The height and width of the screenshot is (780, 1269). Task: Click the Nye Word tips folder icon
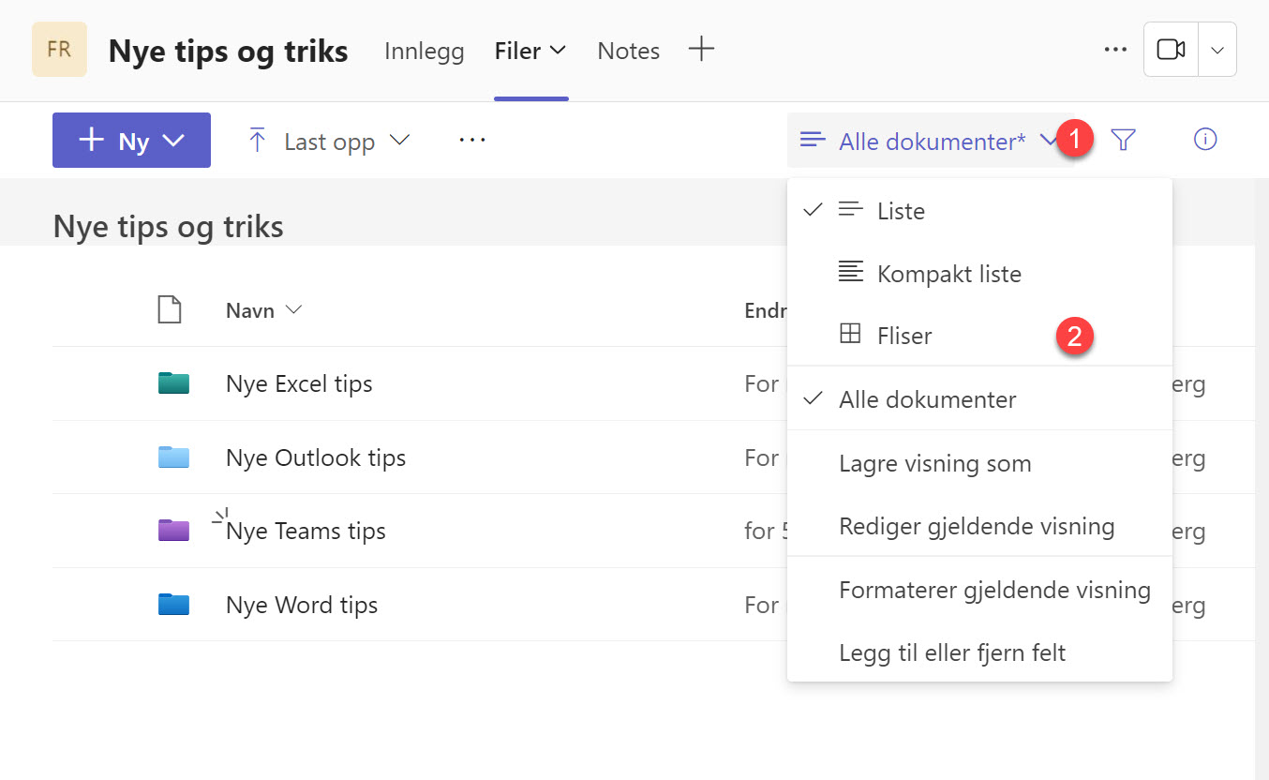coord(173,605)
